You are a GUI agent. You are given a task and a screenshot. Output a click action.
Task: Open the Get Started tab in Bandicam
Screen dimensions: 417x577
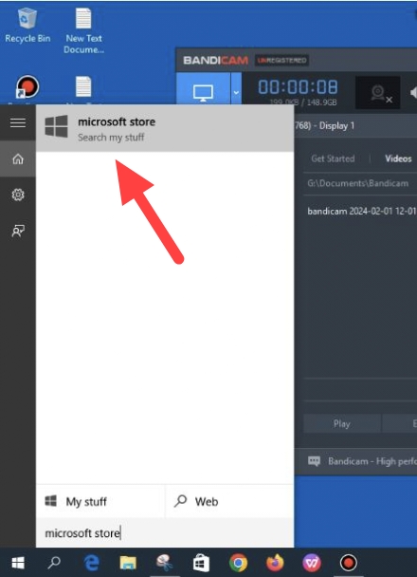point(333,158)
